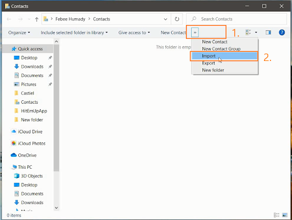The width and height of the screenshot is (292, 220).
Task: Click the Search Contacts field
Action: [236, 19]
